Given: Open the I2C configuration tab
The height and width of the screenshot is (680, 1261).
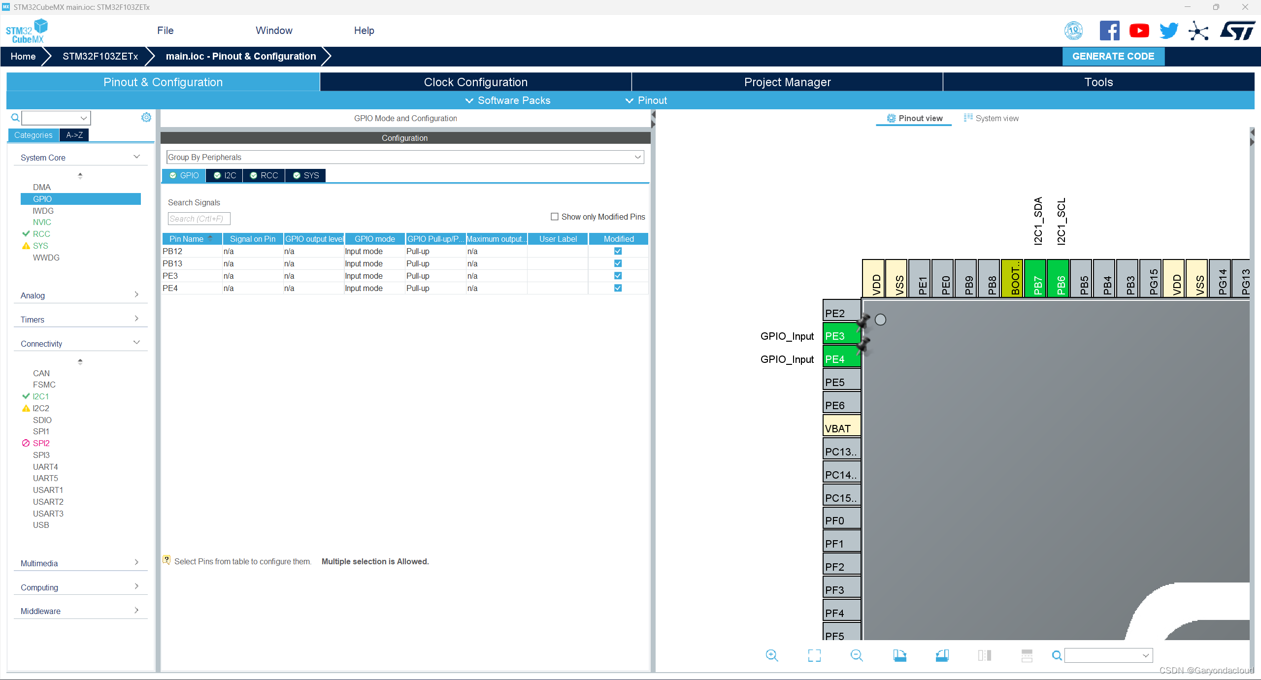Looking at the screenshot, I should (x=225, y=175).
